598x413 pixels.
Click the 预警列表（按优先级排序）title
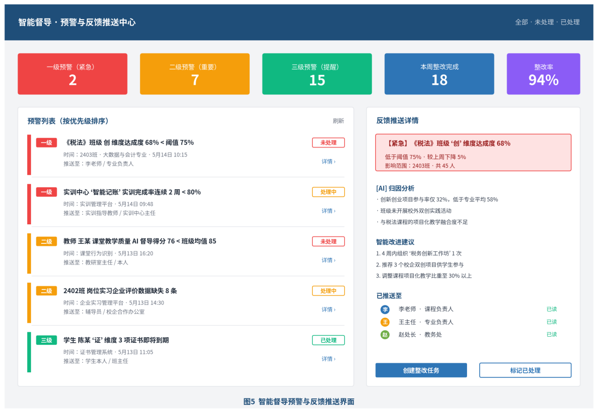[x=69, y=121]
